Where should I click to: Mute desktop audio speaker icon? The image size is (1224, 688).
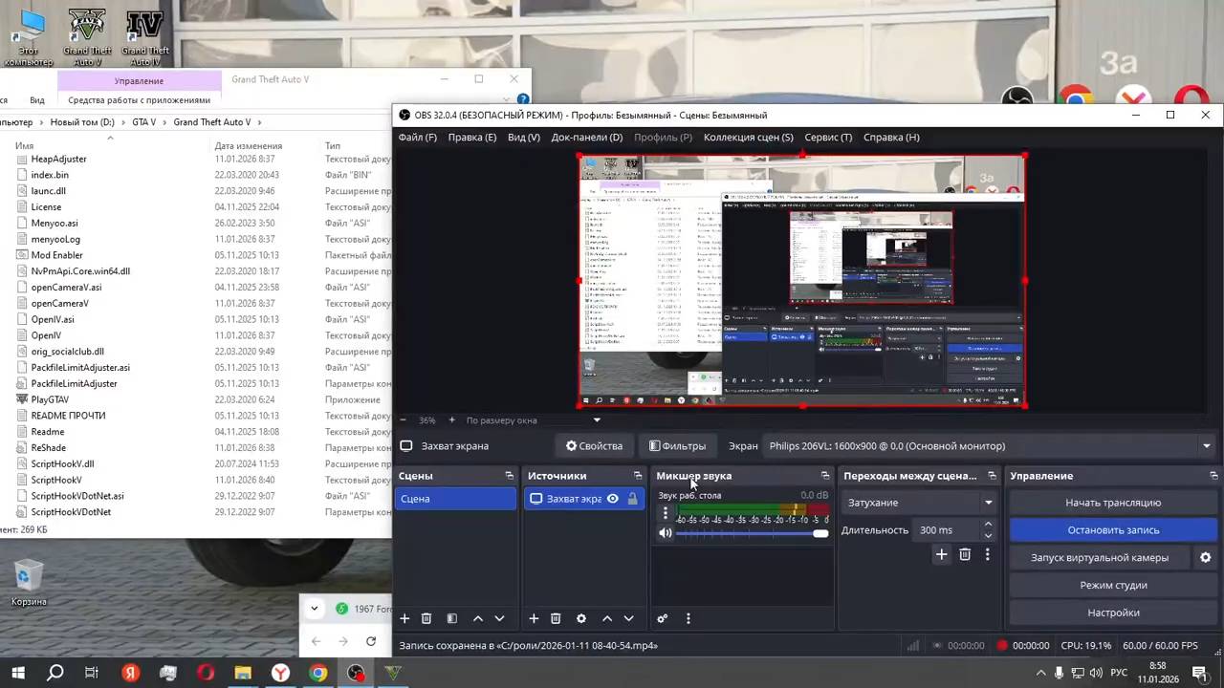666,533
